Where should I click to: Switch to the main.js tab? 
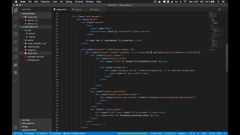pyautogui.click(x=78, y=9)
